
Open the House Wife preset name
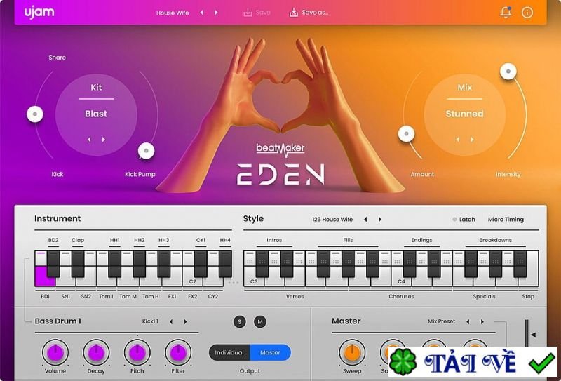(x=173, y=13)
